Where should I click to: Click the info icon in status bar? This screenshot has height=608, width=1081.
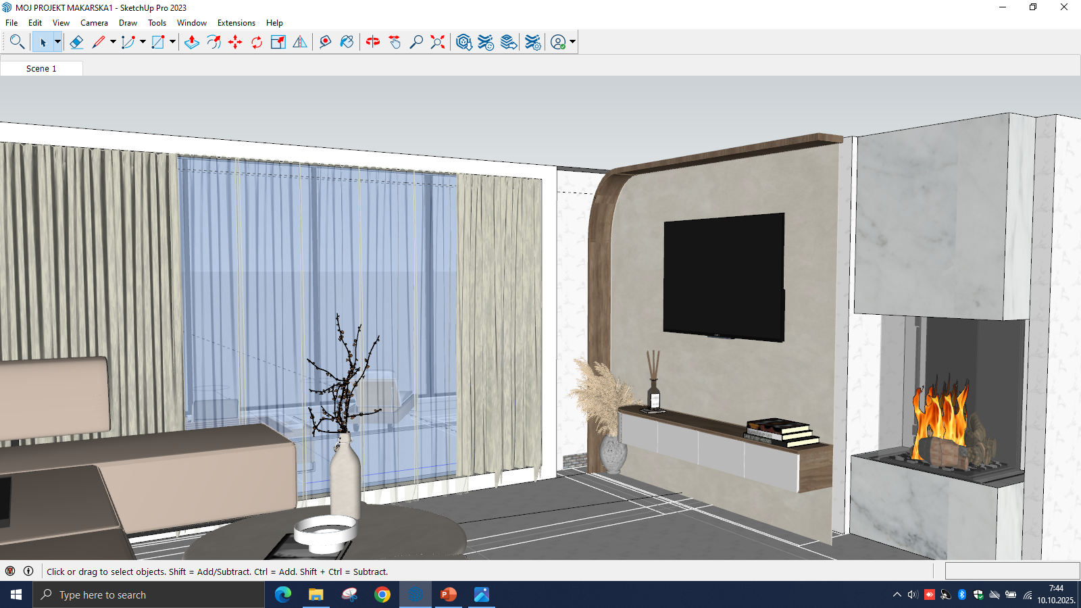pyautogui.click(x=28, y=571)
